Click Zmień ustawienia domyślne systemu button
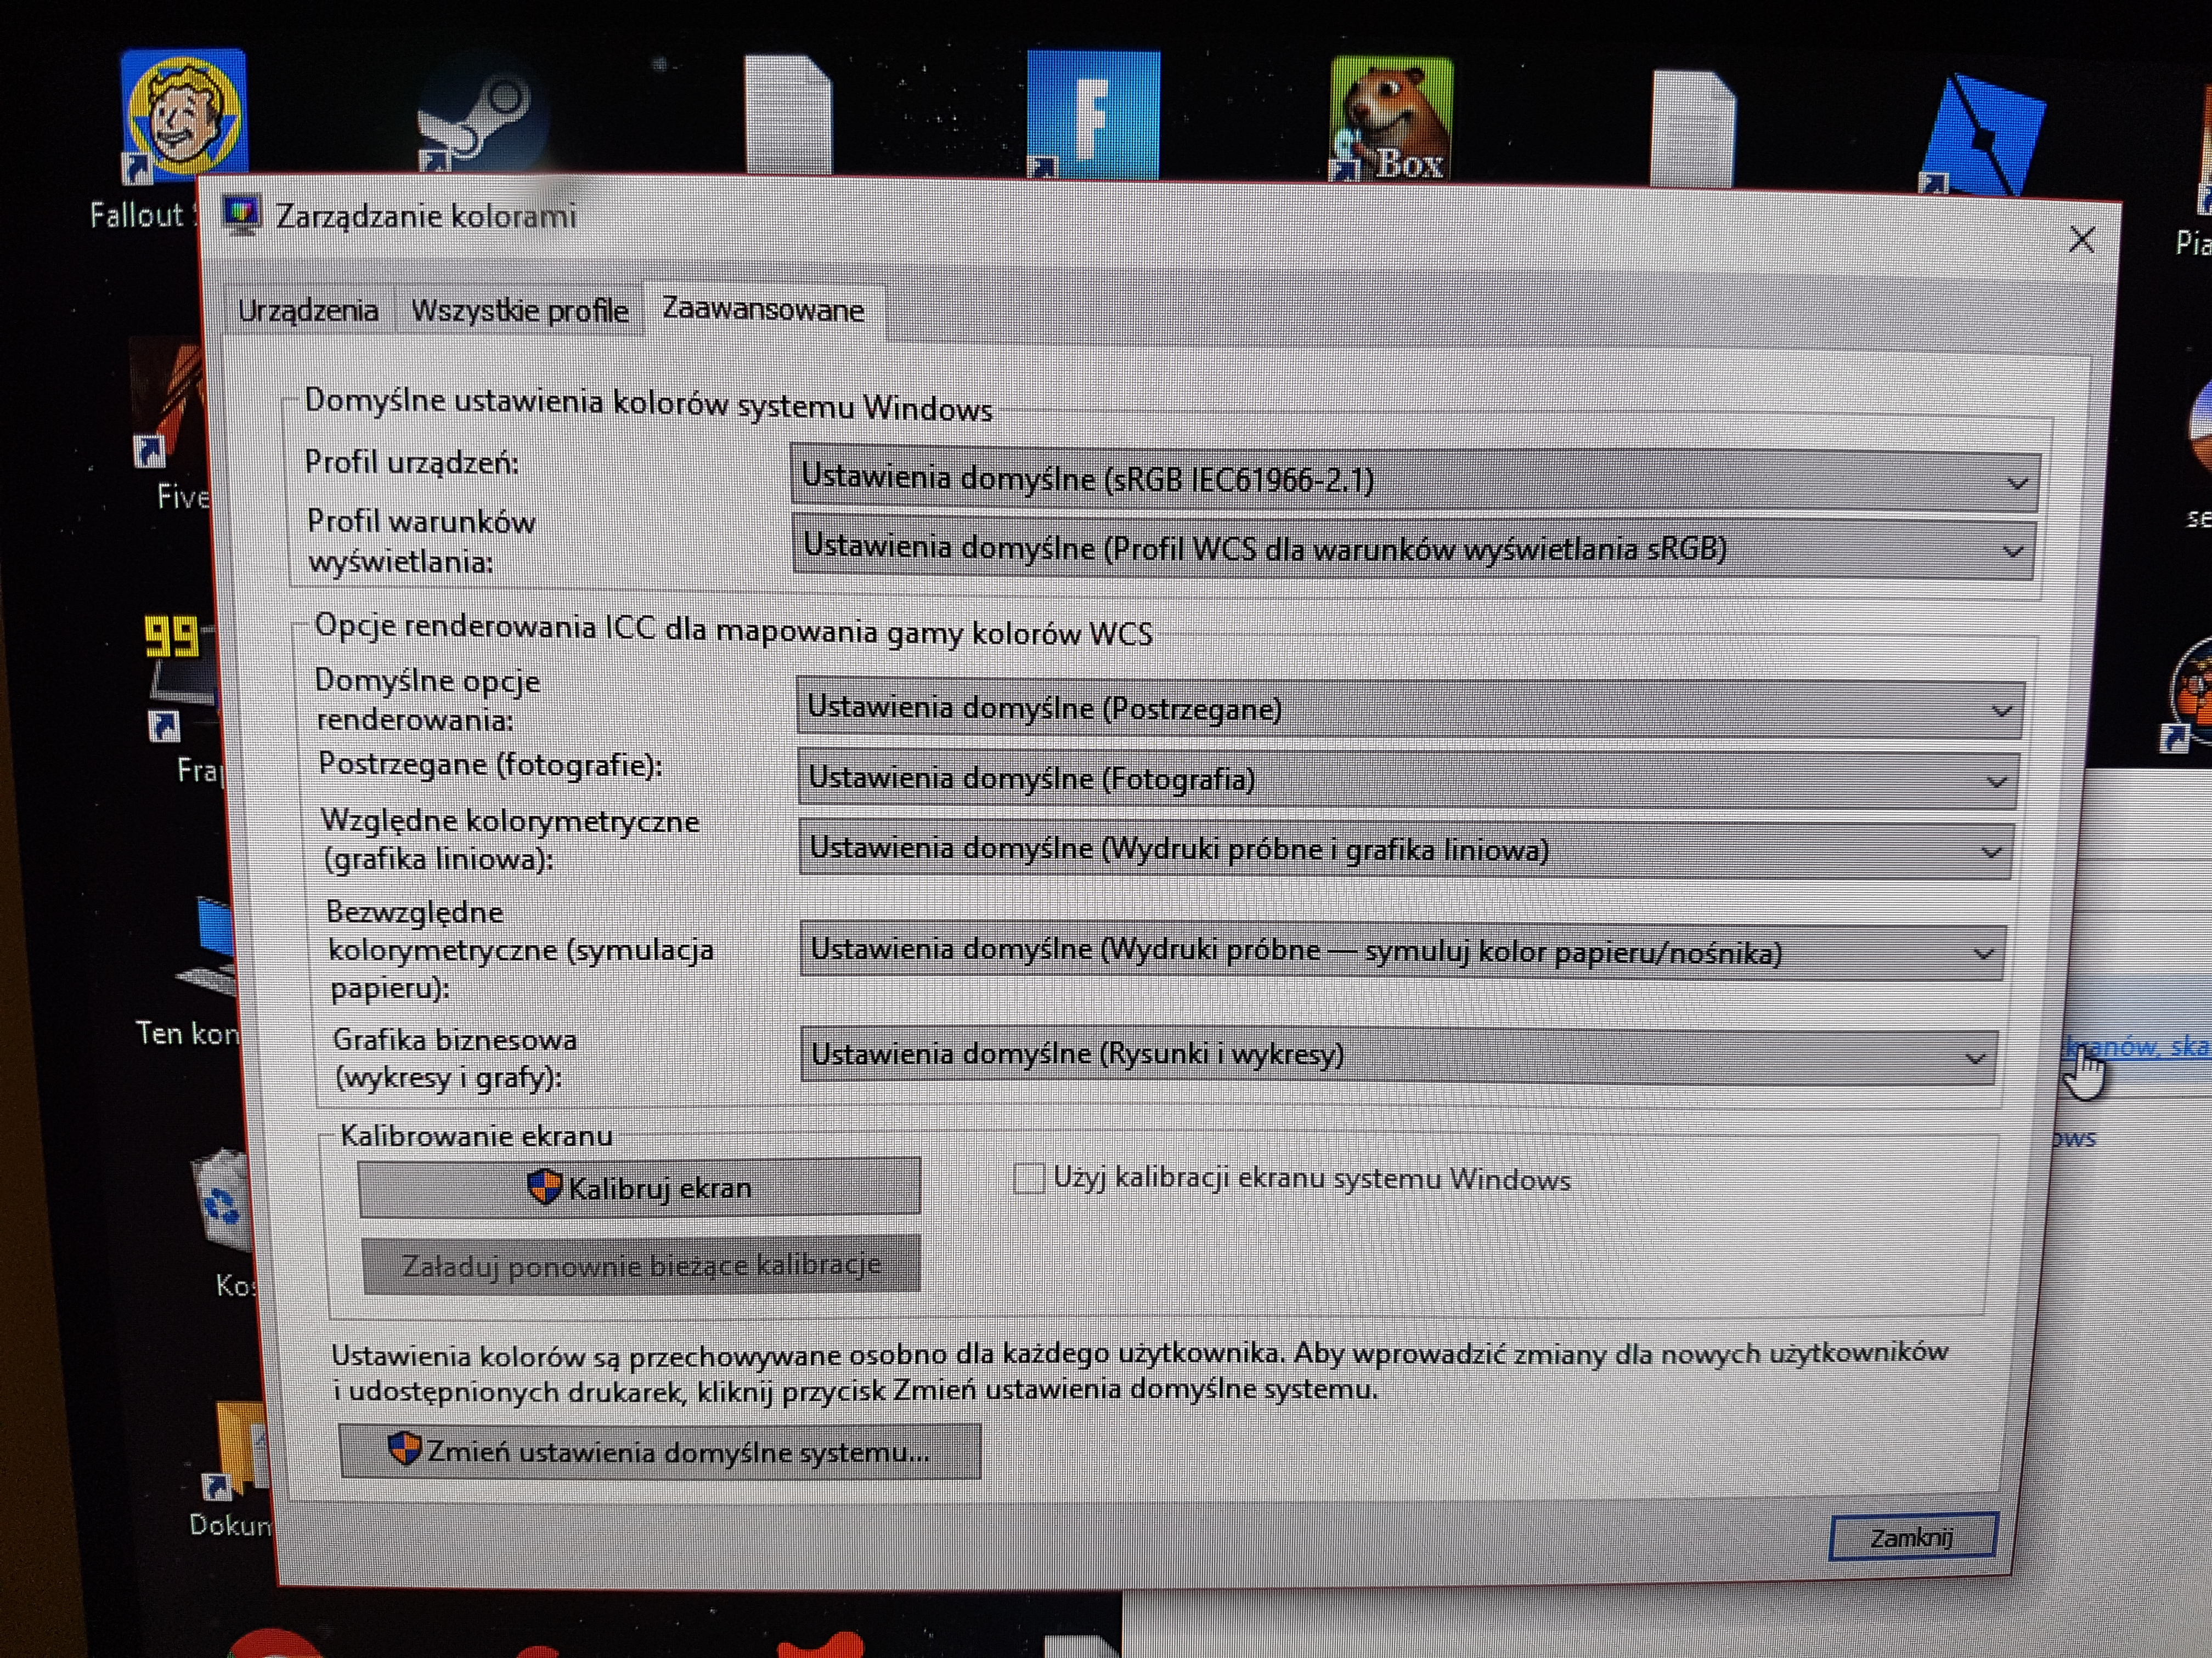The image size is (2212, 1658). tap(659, 1452)
